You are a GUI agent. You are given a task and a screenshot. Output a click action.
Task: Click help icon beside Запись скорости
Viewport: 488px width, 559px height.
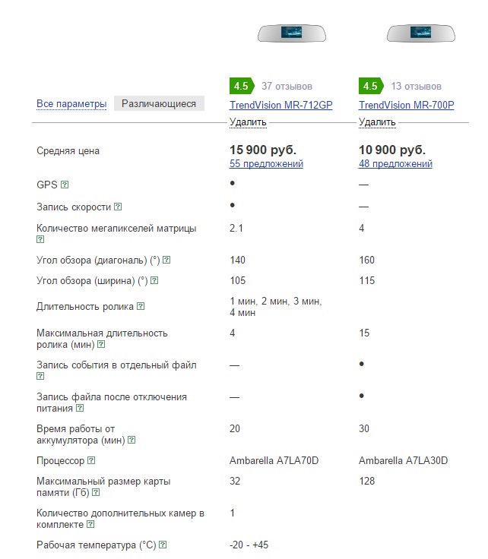[x=118, y=207]
